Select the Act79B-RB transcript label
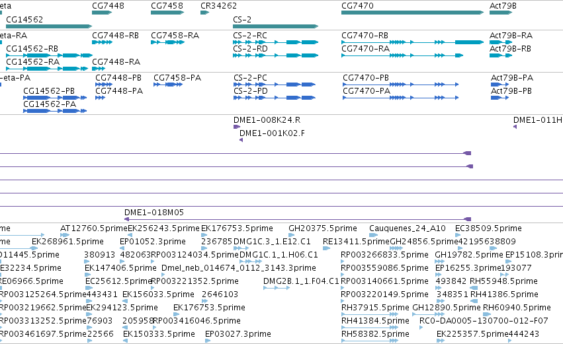The image size is (563, 344). pyautogui.click(x=510, y=49)
